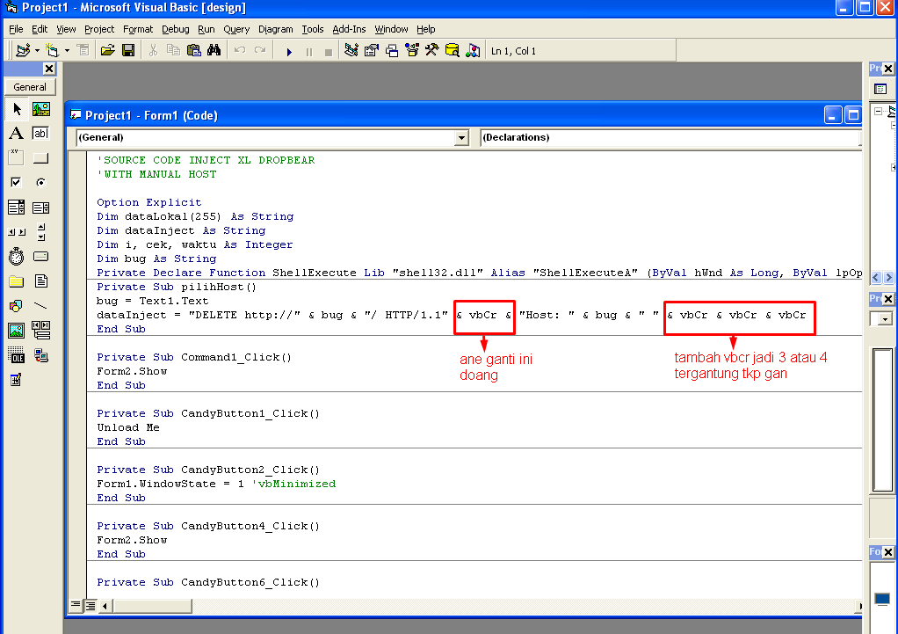This screenshot has height=634, width=898.
Task: Click the Break pause button
Action: (309, 52)
